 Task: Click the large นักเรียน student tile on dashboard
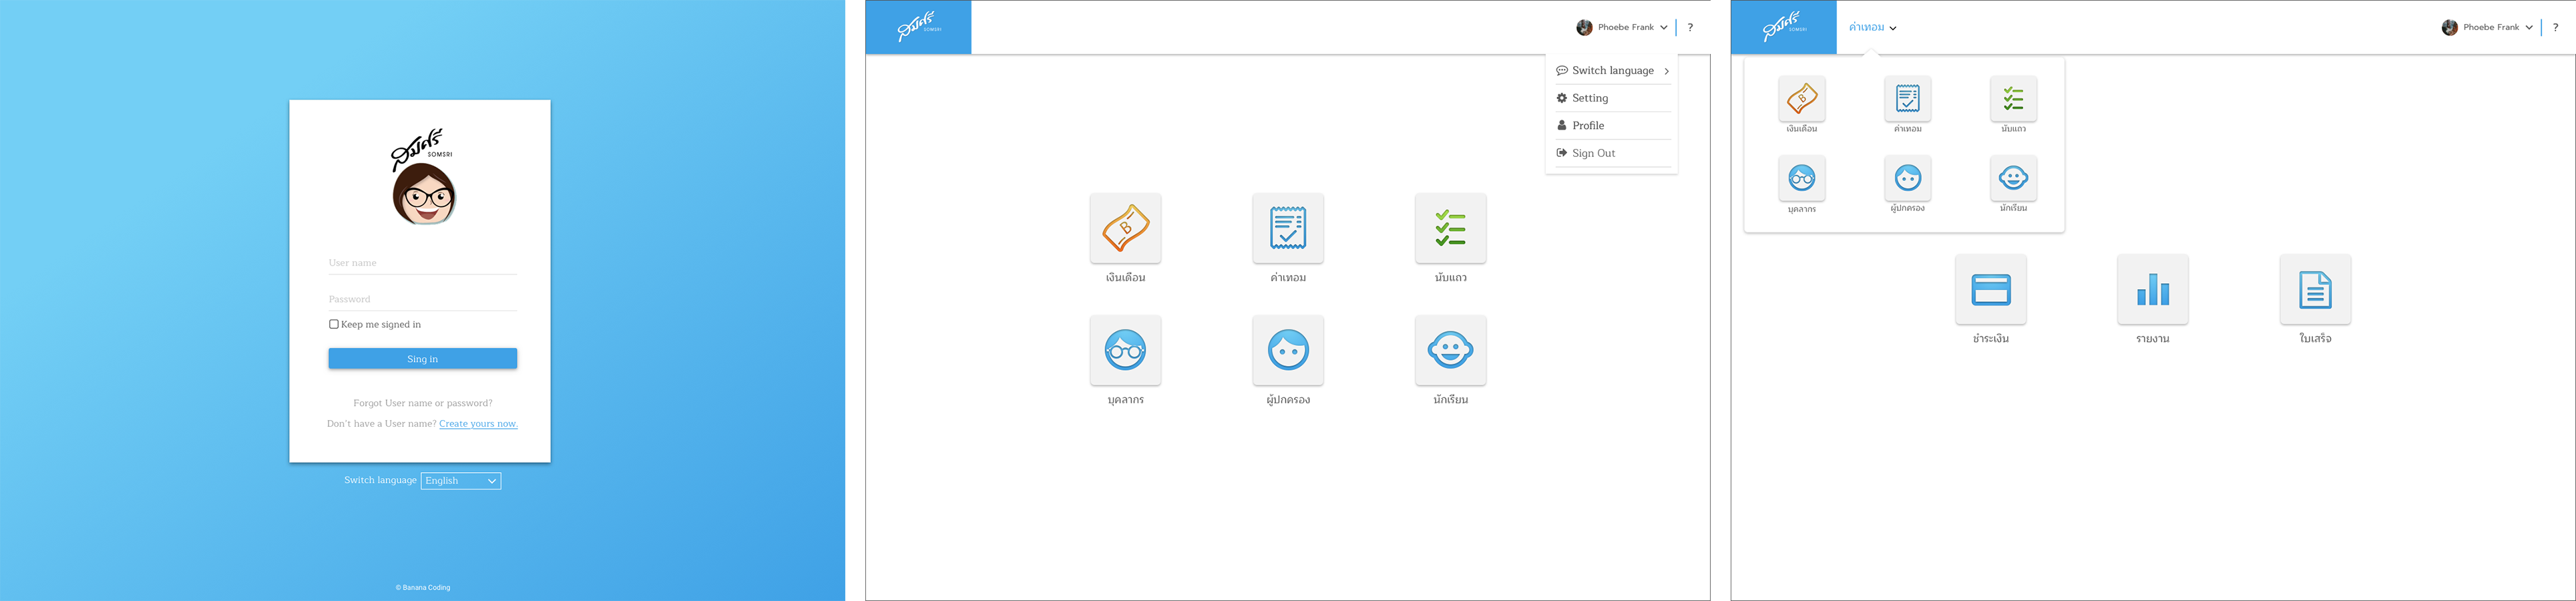click(1450, 350)
